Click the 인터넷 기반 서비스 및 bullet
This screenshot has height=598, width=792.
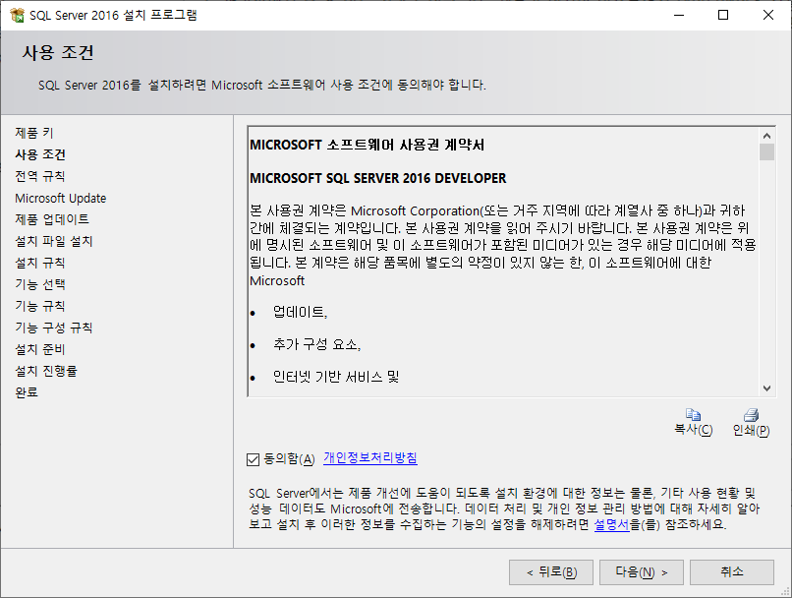(x=336, y=377)
